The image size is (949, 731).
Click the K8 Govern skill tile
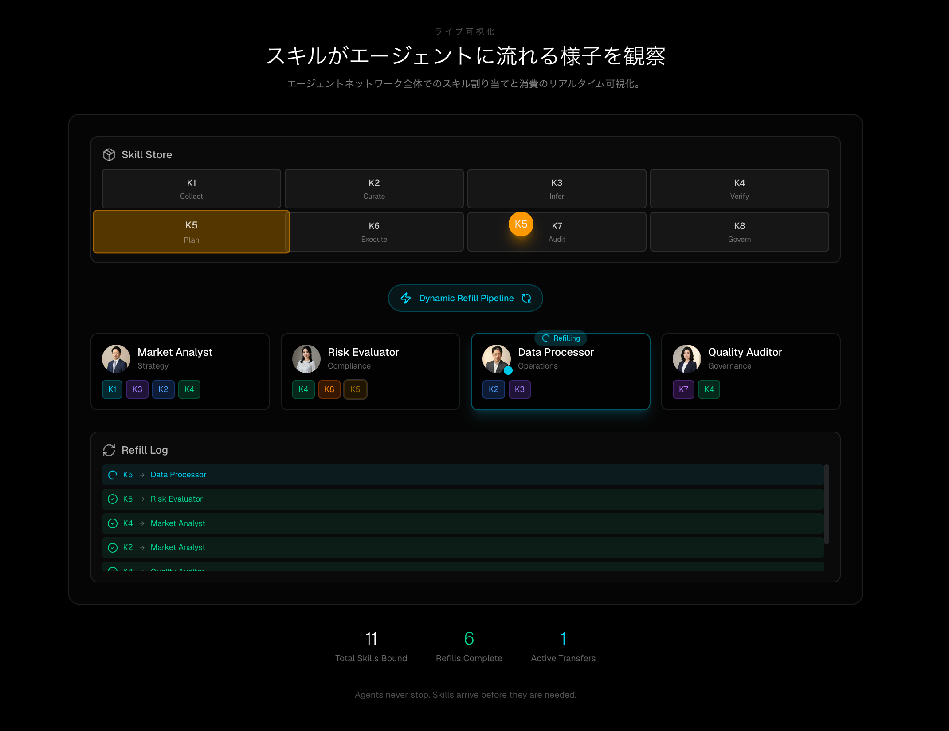pos(739,232)
